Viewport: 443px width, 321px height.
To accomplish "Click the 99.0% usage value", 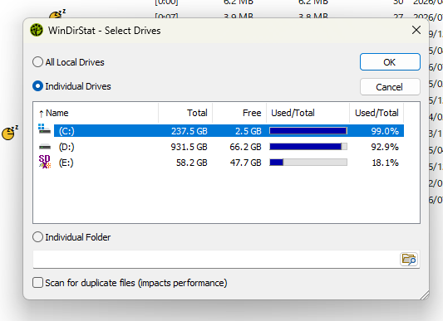I will tap(385, 131).
